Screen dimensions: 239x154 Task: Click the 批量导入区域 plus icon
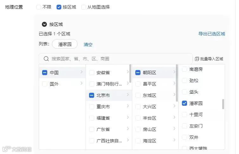197,59
